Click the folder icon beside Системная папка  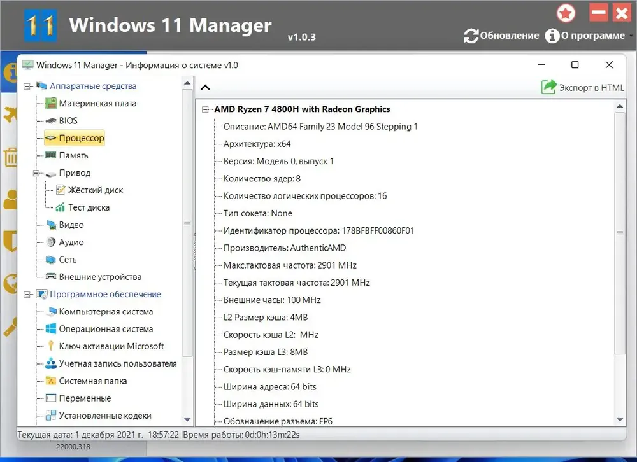click(x=50, y=381)
